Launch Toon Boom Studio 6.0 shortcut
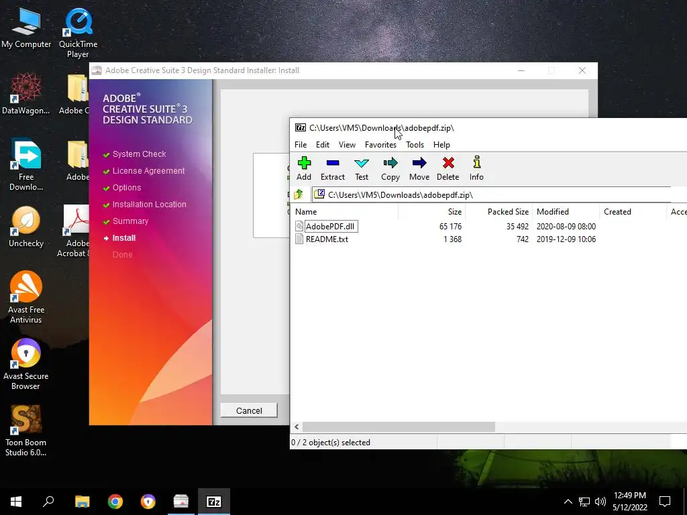The width and height of the screenshot is (687, 515). [x=26, y=431]
